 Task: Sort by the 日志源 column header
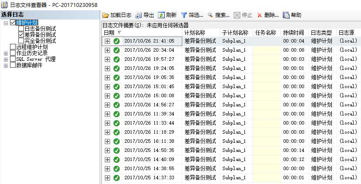coord(348,33)
